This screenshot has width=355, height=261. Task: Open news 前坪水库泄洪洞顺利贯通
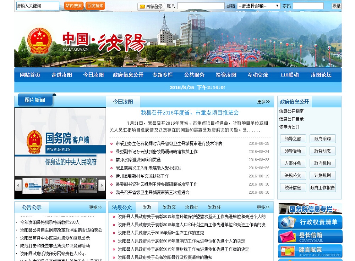[138, 160]
